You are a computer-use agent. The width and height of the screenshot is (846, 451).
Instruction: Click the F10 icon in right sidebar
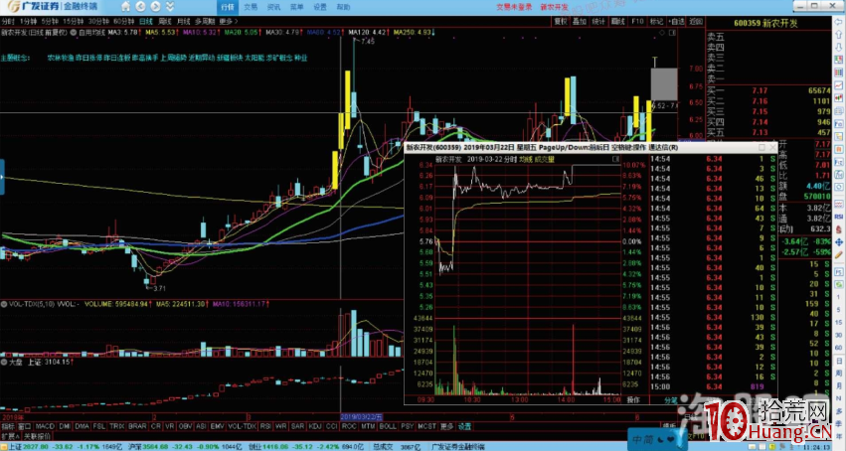(x=839, y=123)
